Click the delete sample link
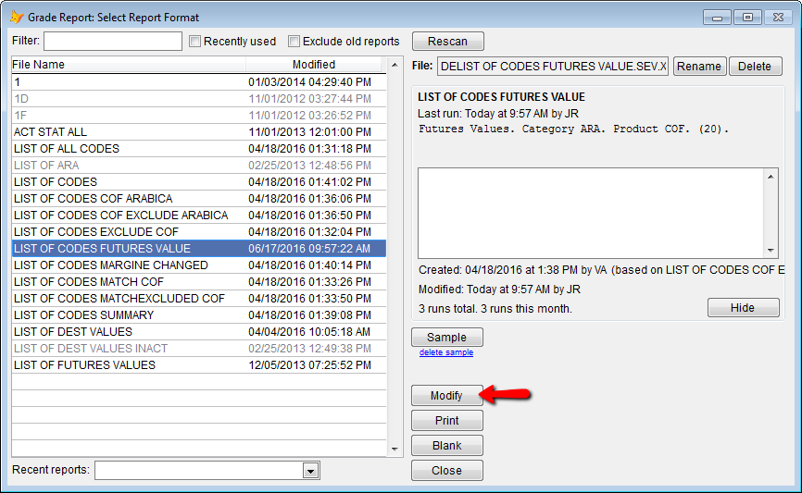802x493 pixels. click(x=446, y=352)
